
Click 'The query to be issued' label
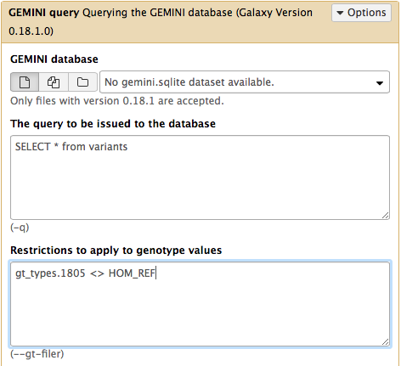click(113, 124)
